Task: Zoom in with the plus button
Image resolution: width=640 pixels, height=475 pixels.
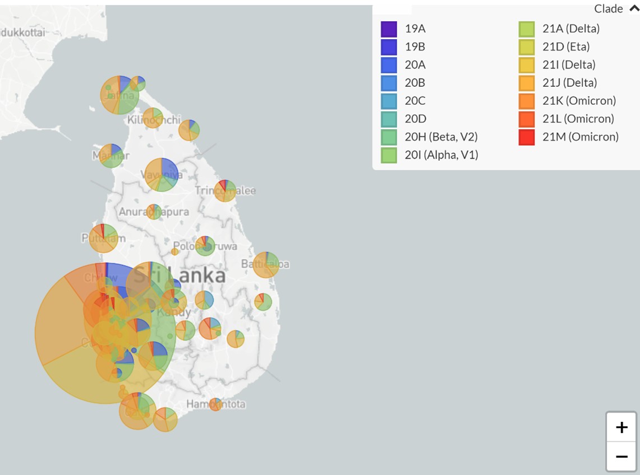Action: click(x=621, y=427)
